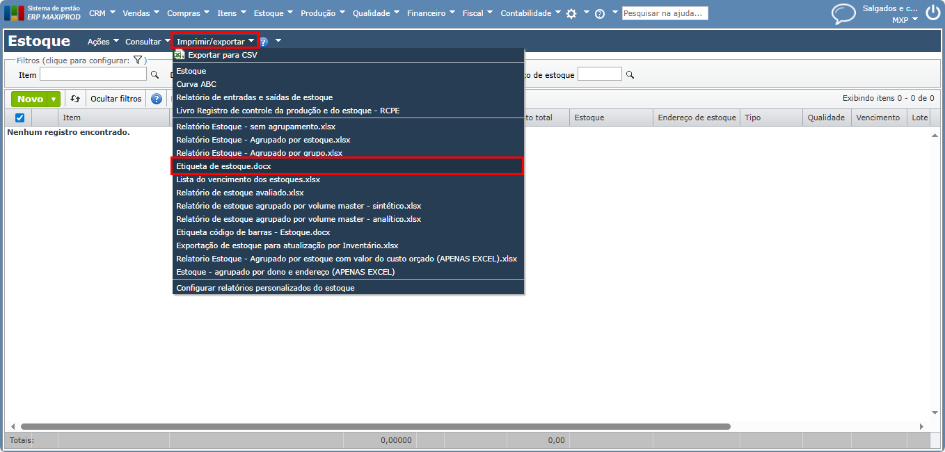Click the Estoque column header
This screenshot has width=945, height=452.
coord(611,118)
